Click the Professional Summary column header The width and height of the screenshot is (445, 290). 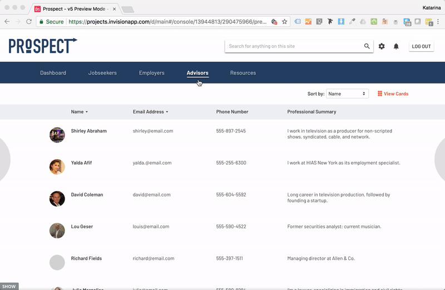311,112
